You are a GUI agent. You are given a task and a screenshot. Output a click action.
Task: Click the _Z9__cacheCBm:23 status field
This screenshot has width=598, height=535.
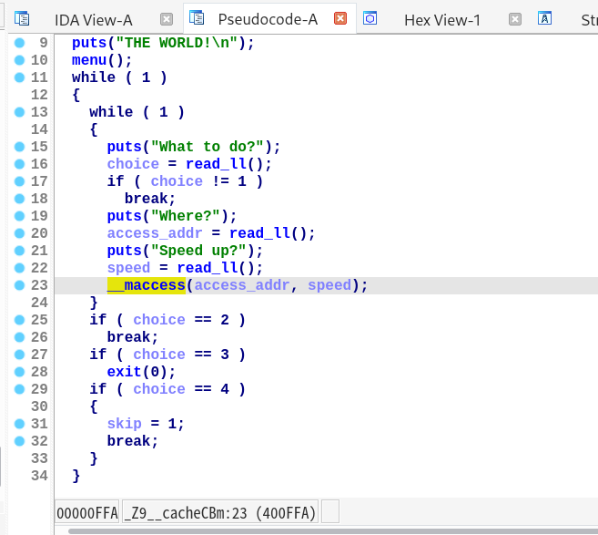coord(219,511)
